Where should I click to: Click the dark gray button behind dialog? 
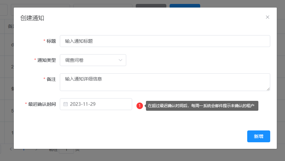click(x=151, y=6)
